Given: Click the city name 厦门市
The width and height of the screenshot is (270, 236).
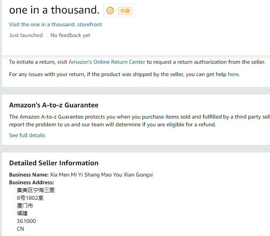Looking at the screenshot, I should tap(25, 205).
